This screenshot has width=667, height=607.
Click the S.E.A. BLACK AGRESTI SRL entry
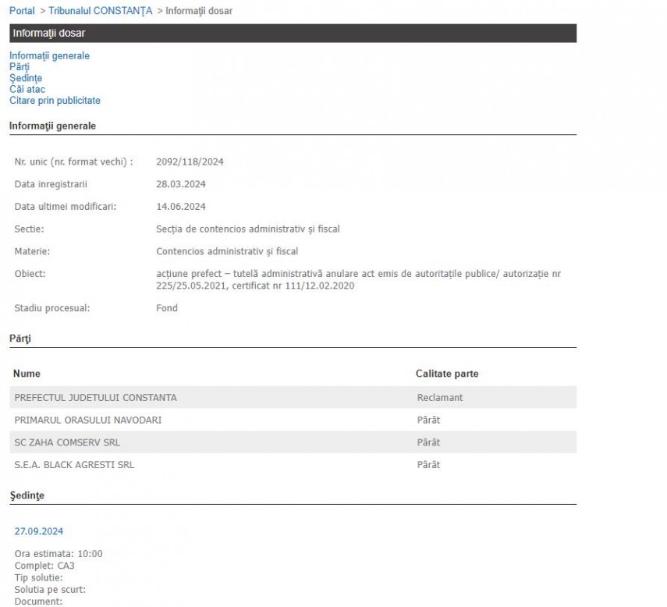pos(74,465)
